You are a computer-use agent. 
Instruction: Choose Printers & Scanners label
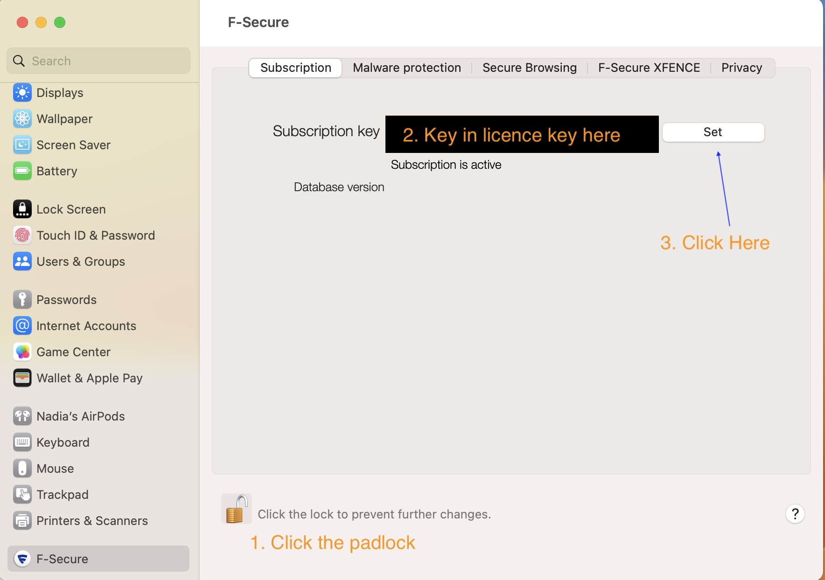92,521
